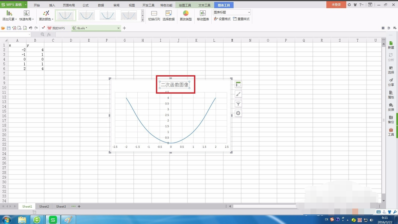Select the second chart style thumbnail

86,15
